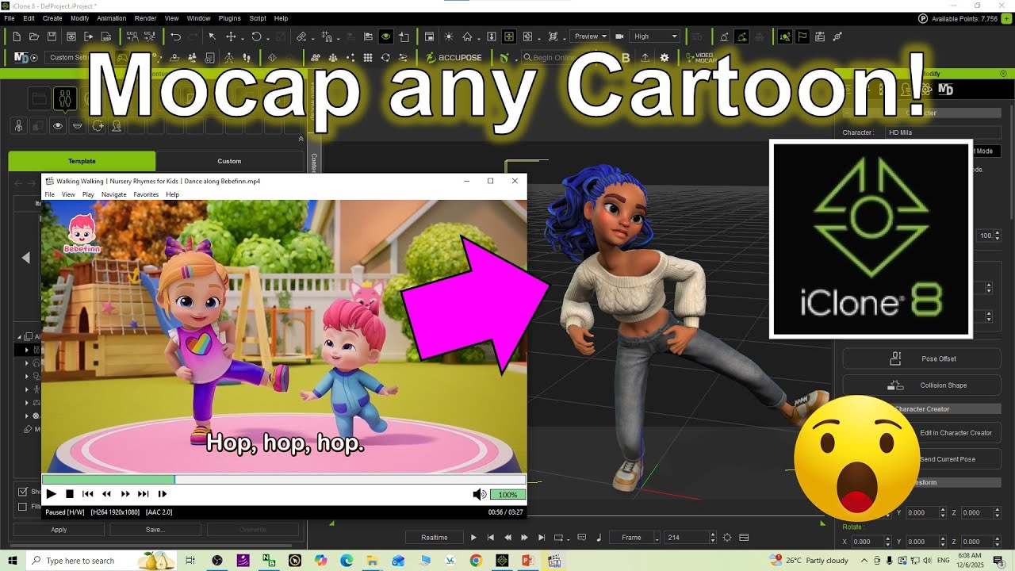Play the iClone timeline
This screenshot has height=571, width=1015.
473,538
